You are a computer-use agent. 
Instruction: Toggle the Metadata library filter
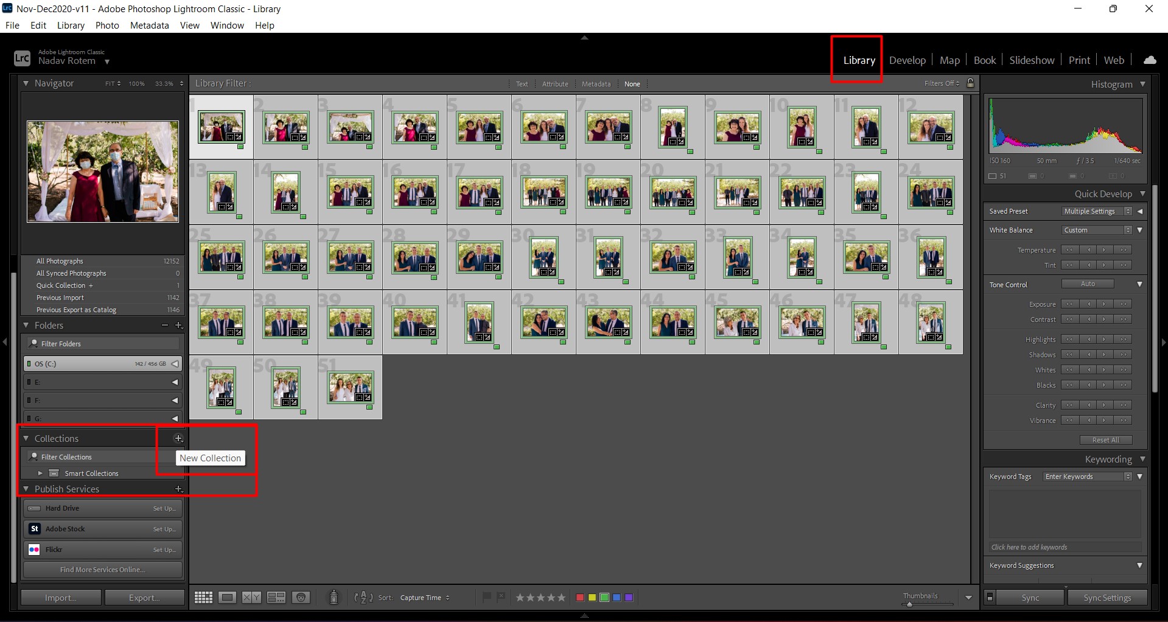point(596,84)
